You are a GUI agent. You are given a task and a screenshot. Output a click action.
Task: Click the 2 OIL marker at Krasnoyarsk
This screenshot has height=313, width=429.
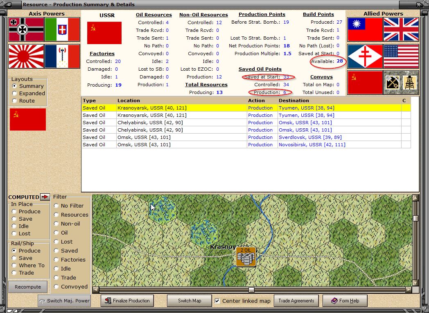pos(246,257)
